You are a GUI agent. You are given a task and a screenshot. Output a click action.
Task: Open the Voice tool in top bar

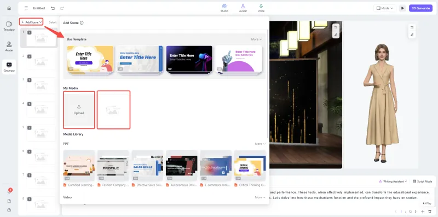pyautogui.click(x=261, y=8)
